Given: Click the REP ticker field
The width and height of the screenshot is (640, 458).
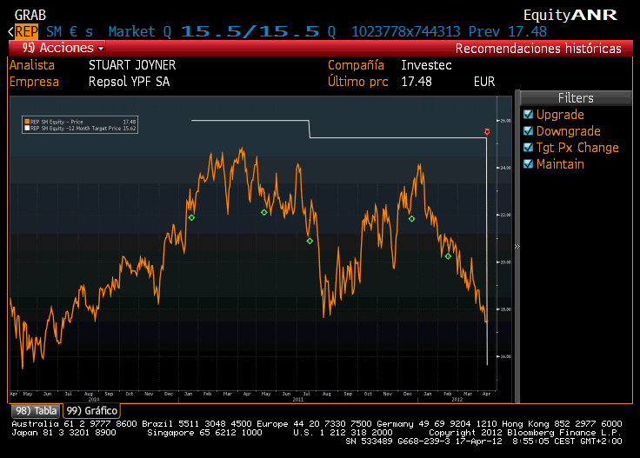Looking at the screenshot, I should [27, 32].
